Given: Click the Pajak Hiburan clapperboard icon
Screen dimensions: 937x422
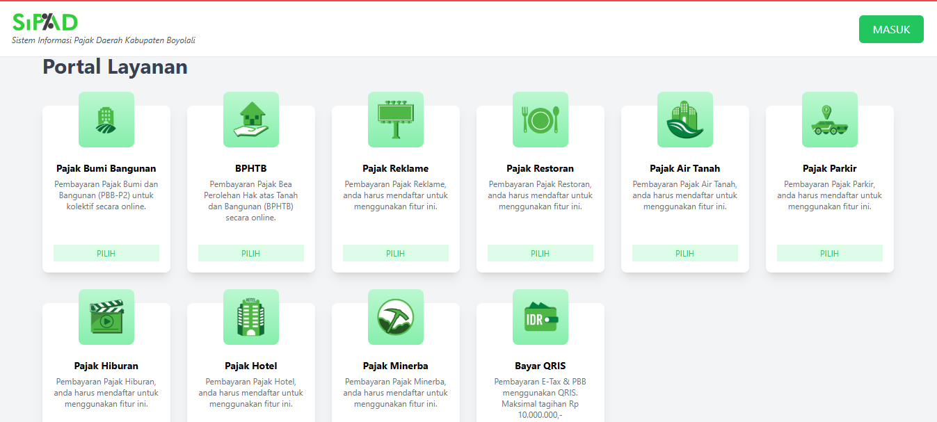Looking at the screenshot, I should tap(106, 317).
